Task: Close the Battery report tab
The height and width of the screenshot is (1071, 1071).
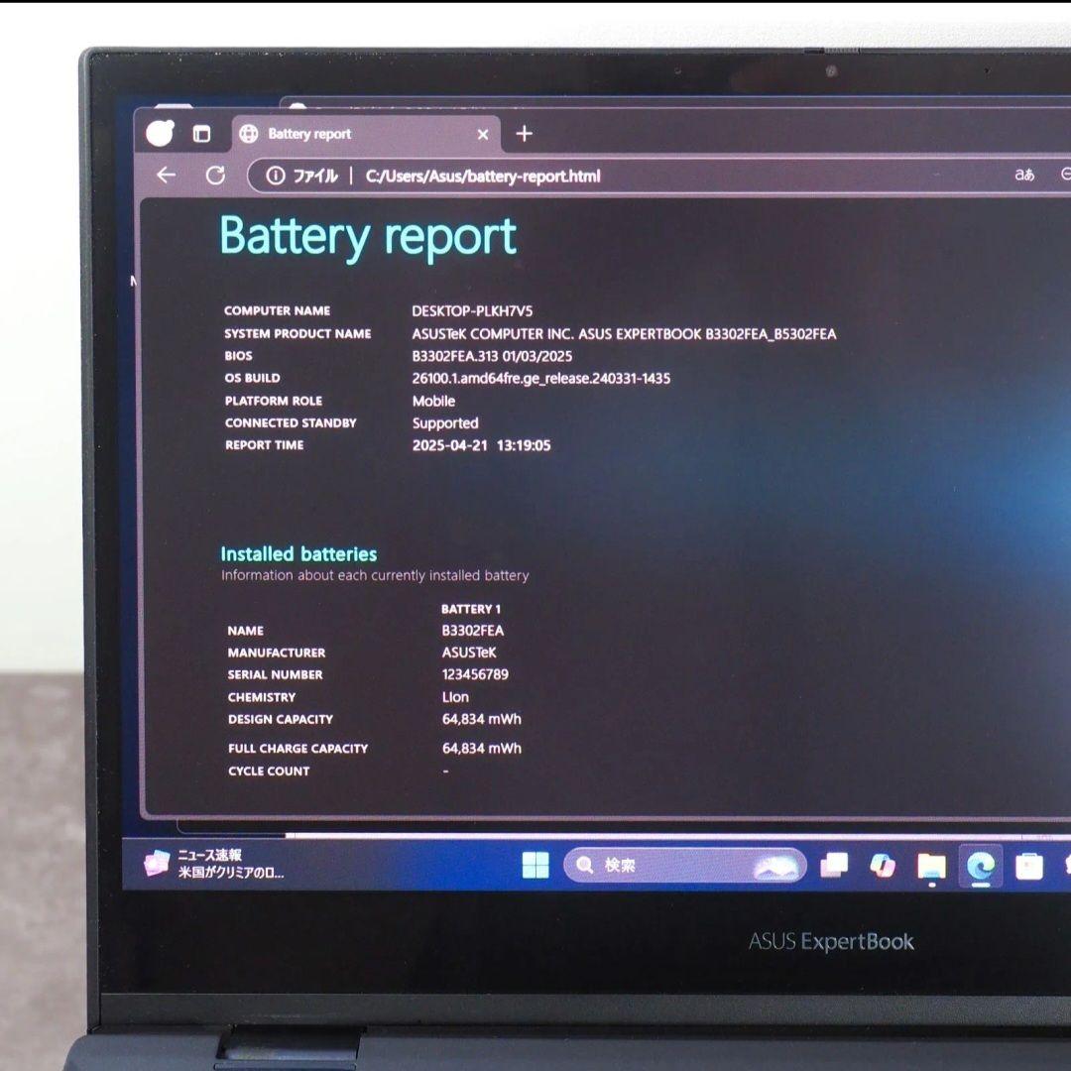Action: (483, 135)
